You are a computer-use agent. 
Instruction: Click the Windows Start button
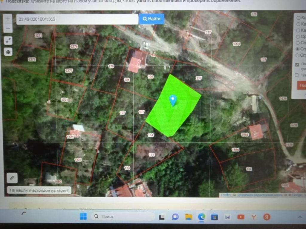pyautogui.click(x=83, y=216)
